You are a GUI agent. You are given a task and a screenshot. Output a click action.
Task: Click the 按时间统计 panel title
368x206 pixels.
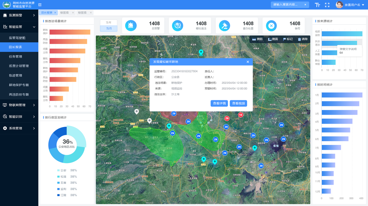coord(325,85)
